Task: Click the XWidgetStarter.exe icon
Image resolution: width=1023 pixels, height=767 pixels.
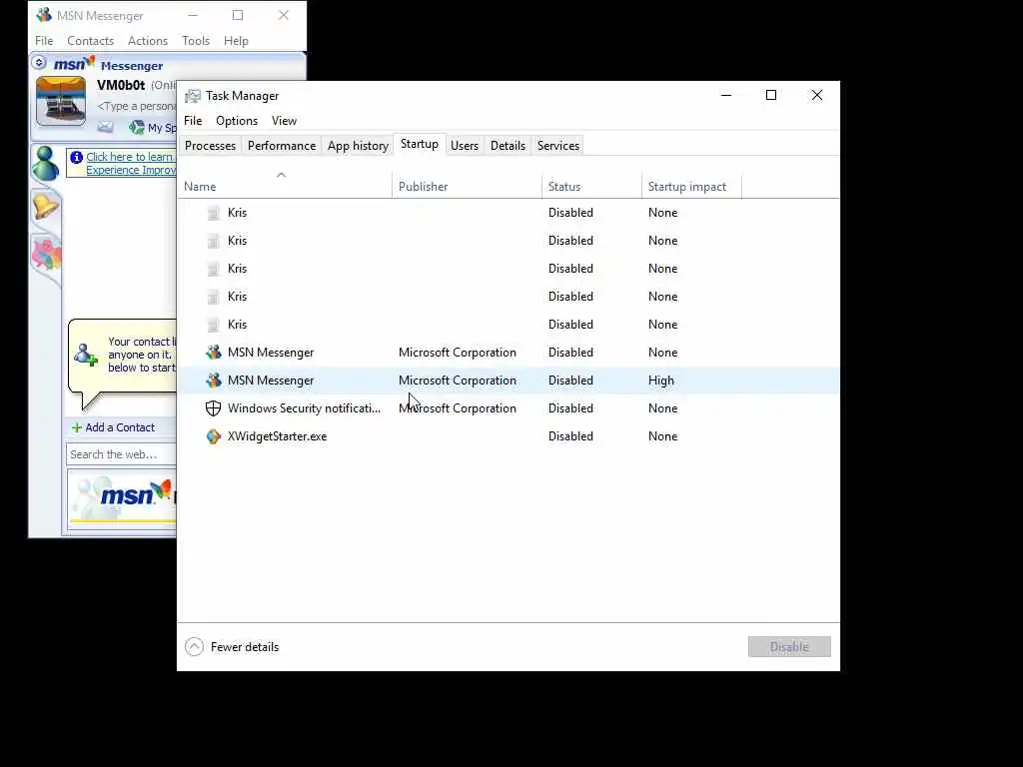Action: point(214,436)
